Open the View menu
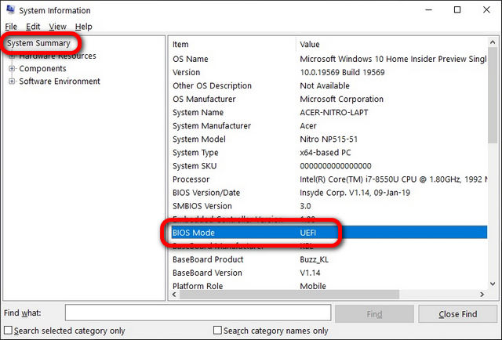 [x=57, y=27]
